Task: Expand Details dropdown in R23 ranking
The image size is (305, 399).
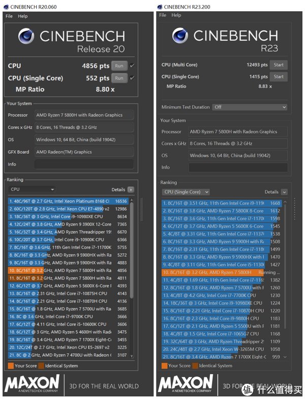Action: 285,192
